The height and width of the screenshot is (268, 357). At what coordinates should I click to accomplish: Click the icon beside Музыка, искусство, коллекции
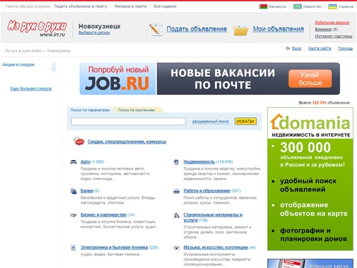pos(176,248)
